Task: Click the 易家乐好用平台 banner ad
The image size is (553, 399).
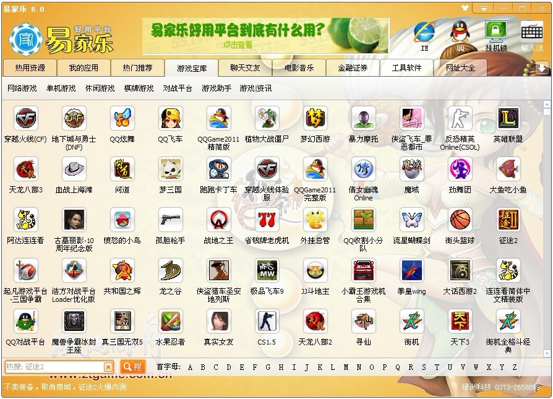Action: coord(265,36)
